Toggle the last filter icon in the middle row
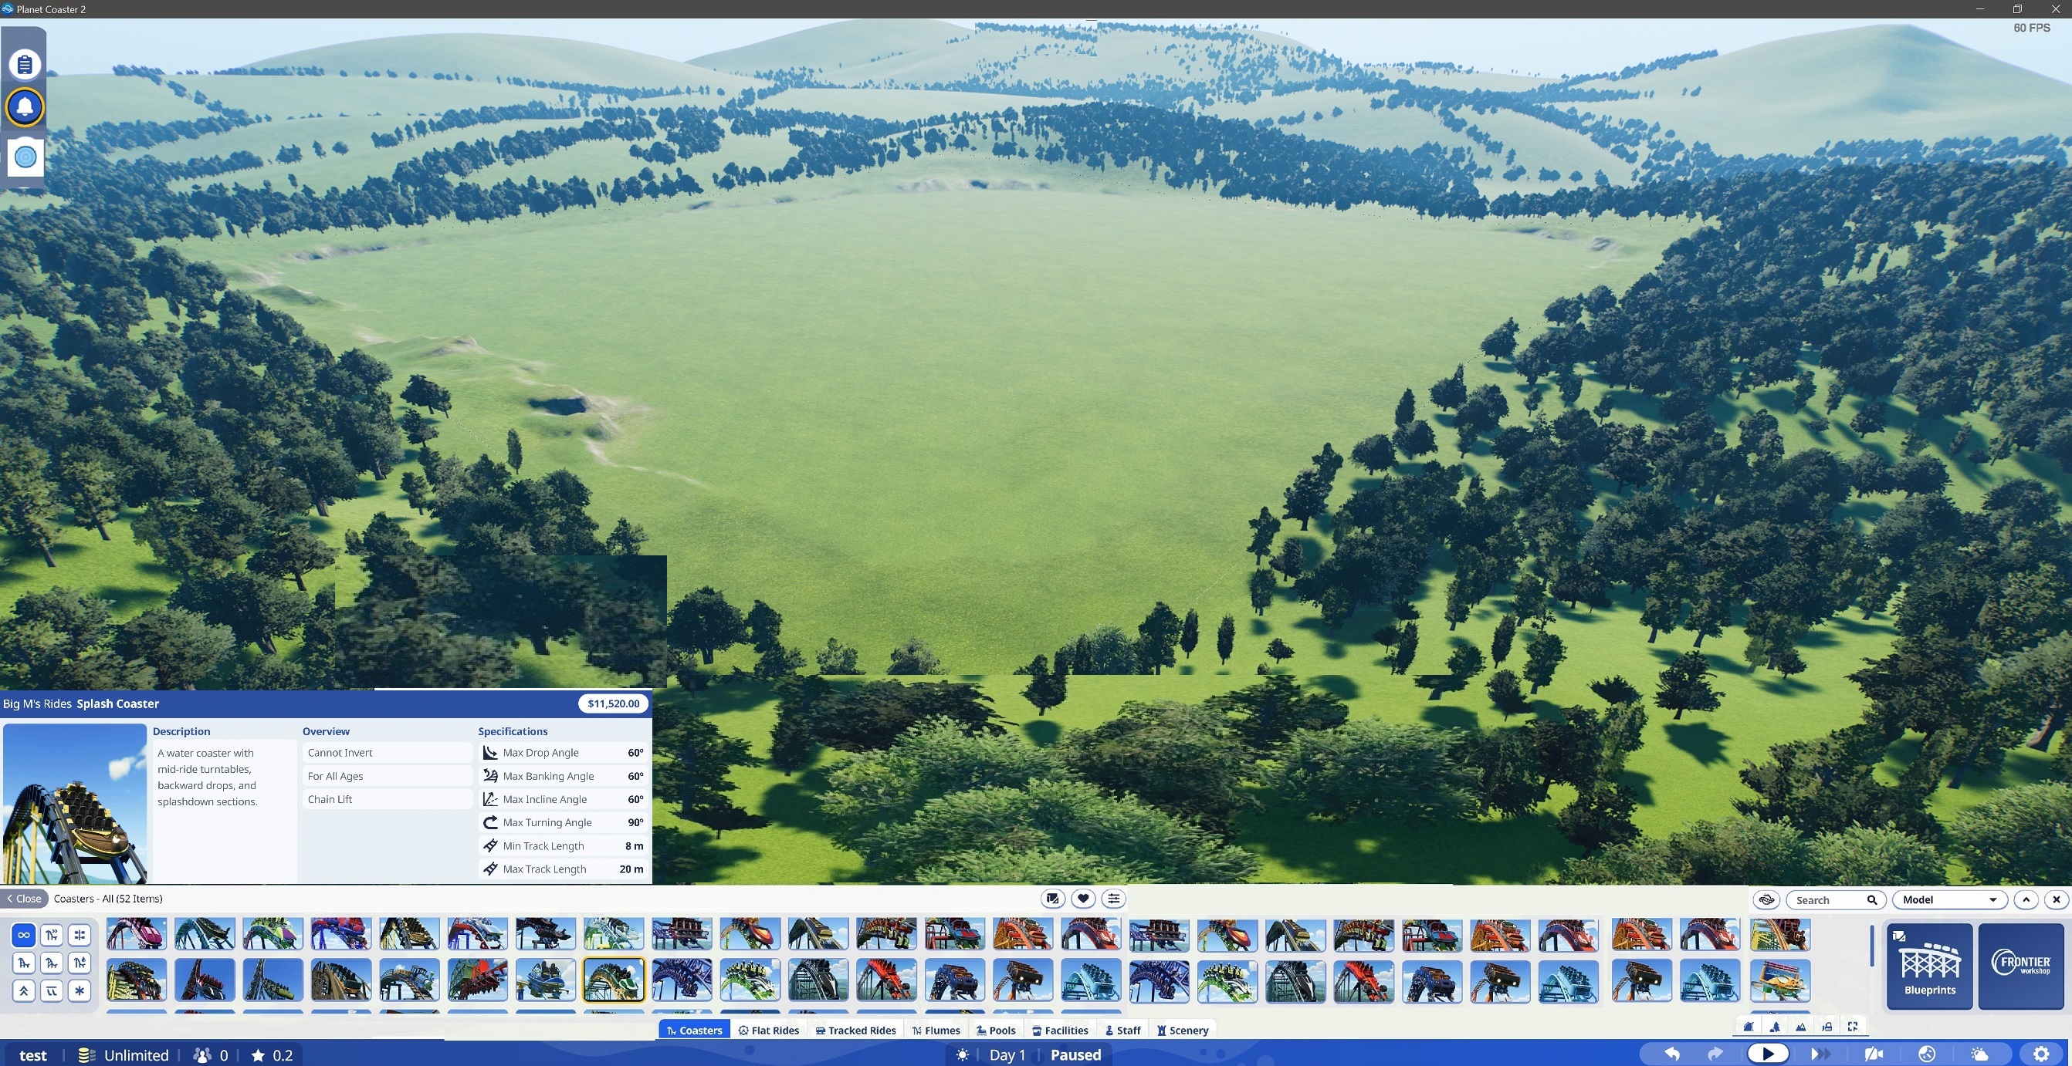Screen dimensions: 2072x1066 click(x=80, y=963)
